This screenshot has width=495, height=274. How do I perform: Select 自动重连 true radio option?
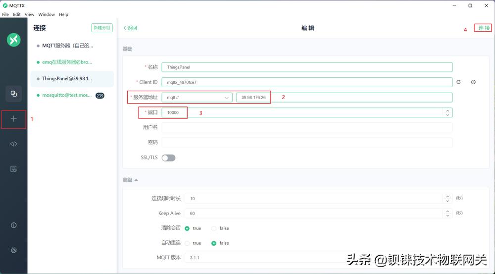coord(187,243)
